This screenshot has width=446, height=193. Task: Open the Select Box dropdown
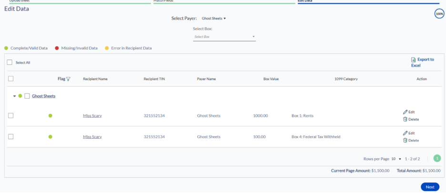224,37
